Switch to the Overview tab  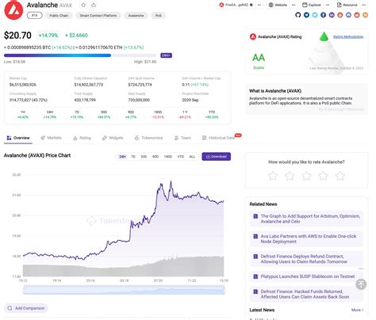18,138
